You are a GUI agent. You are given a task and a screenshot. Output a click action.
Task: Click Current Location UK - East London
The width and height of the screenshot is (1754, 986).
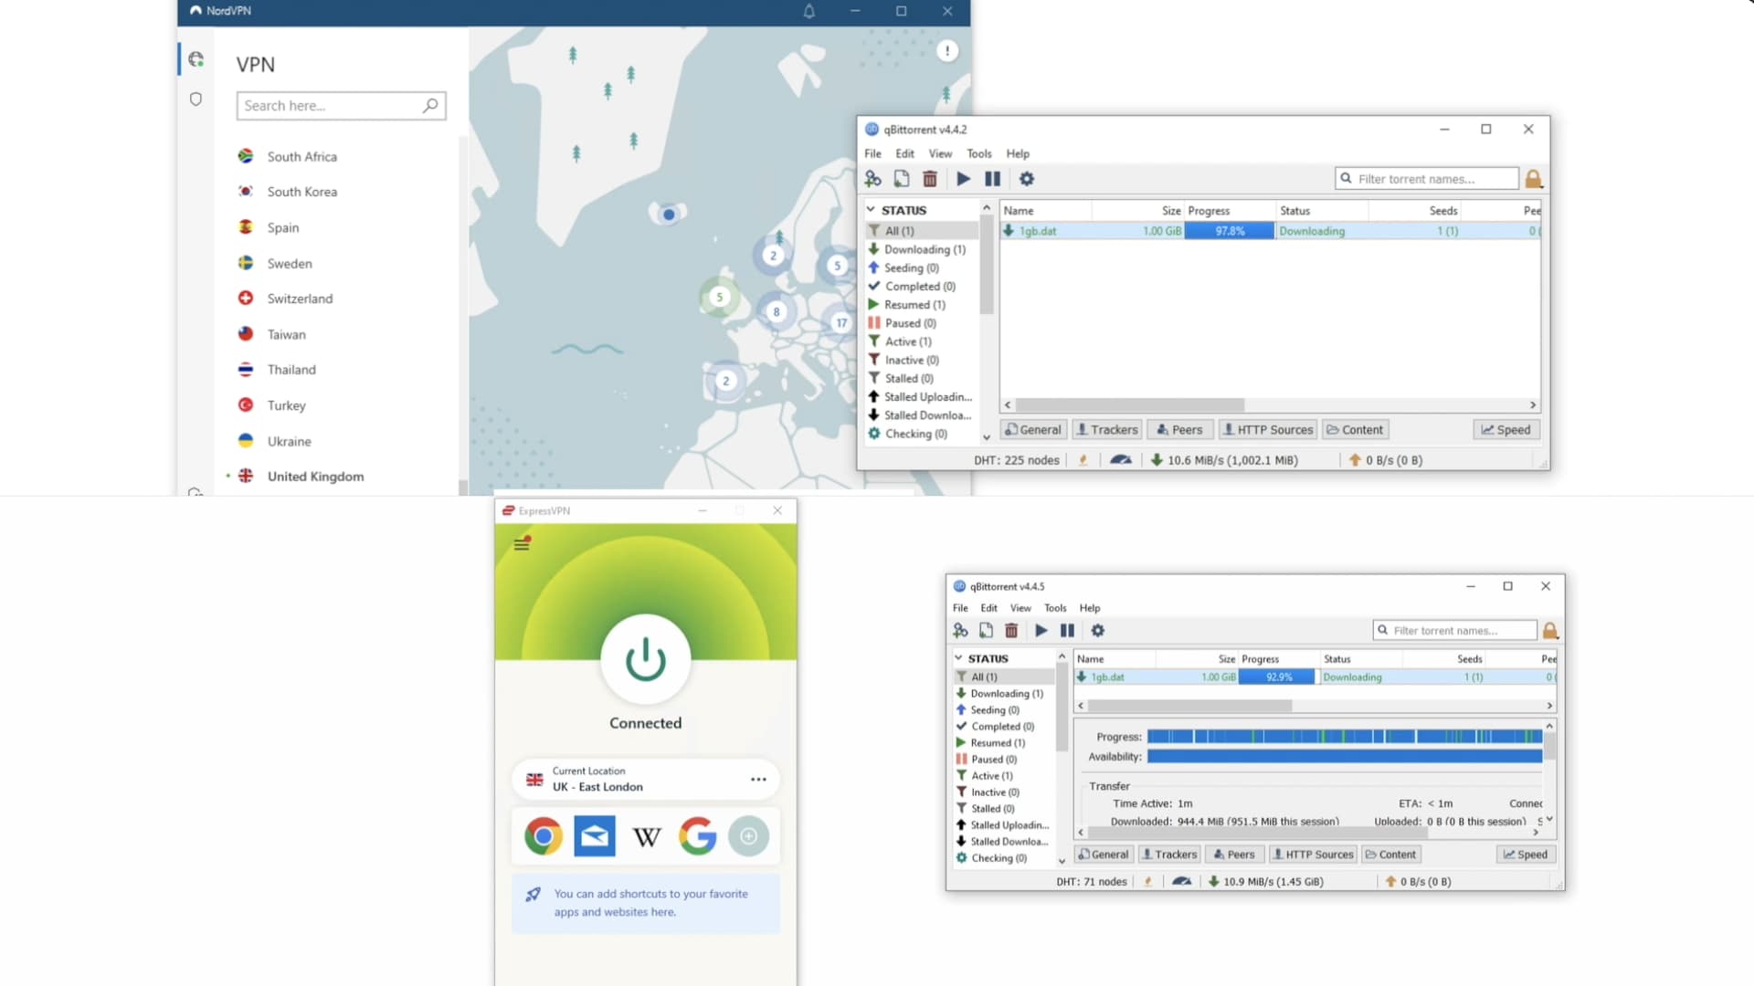(646, 779)
